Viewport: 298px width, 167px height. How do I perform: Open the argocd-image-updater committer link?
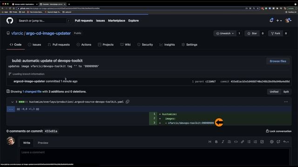click(29, 81)
